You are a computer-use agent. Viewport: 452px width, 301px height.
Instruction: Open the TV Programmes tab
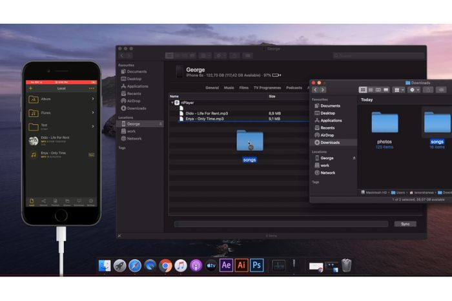click(267, 87)
